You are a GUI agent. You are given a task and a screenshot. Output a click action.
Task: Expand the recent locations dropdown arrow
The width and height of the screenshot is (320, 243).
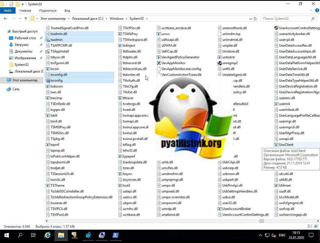click(x=19, y=19)
